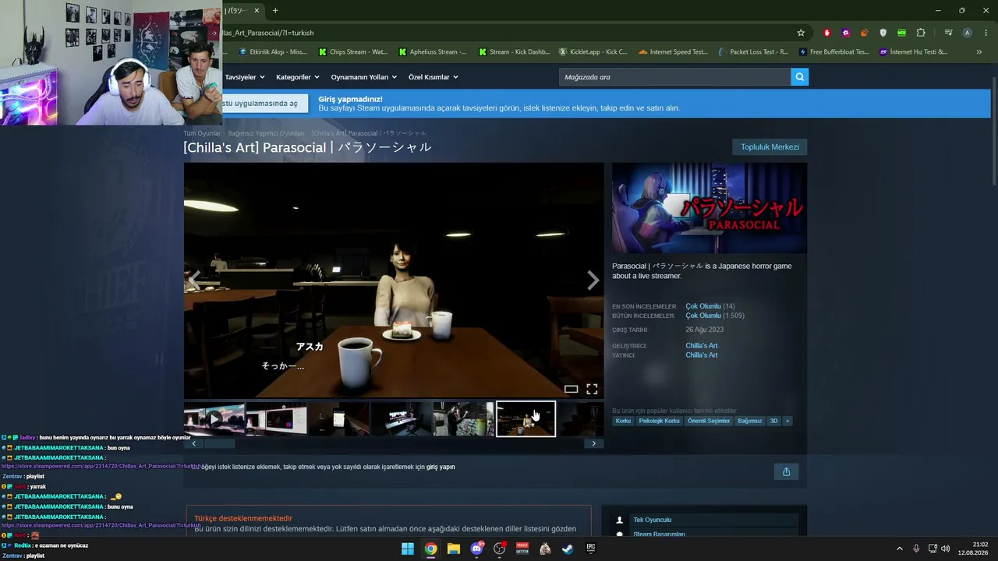Viewport: 998px width, 561px height.
Task: Expand the Tavsiyeler dropdown menu
Action: click(245, 77)
